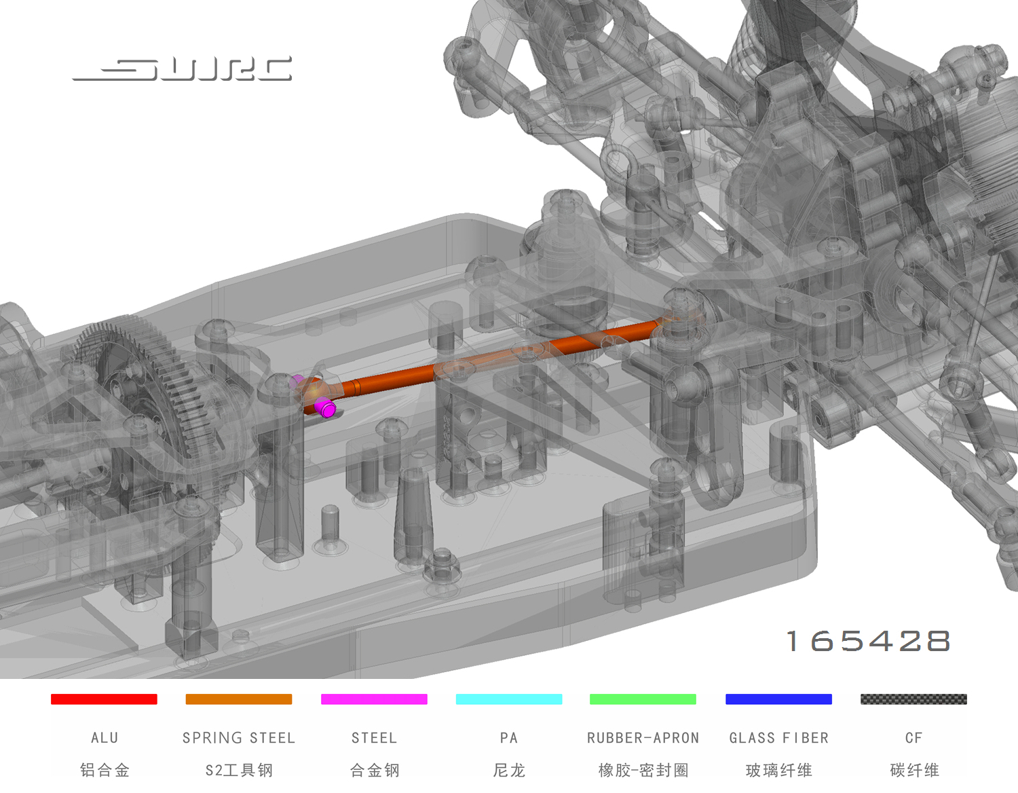1018x793 pixels.
Task: Click the '尼龙' label
Action: click(509, 770)
